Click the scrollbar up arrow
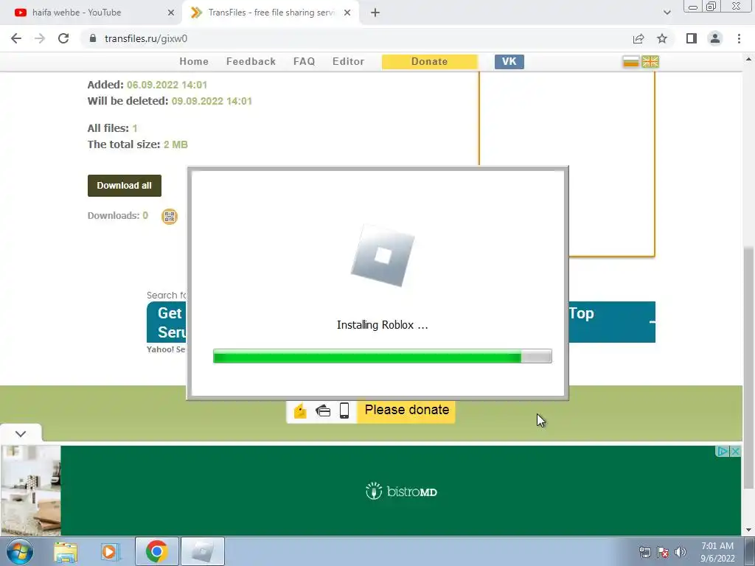This screenshot has width=755, height=566. [748, 60]
